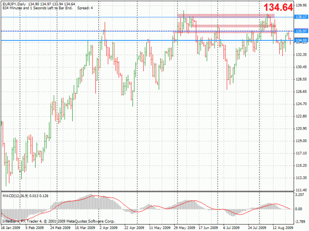Click the MACD scale value 0.00
309x231 pixels.
pyautogui.click(x=299, y=209)
